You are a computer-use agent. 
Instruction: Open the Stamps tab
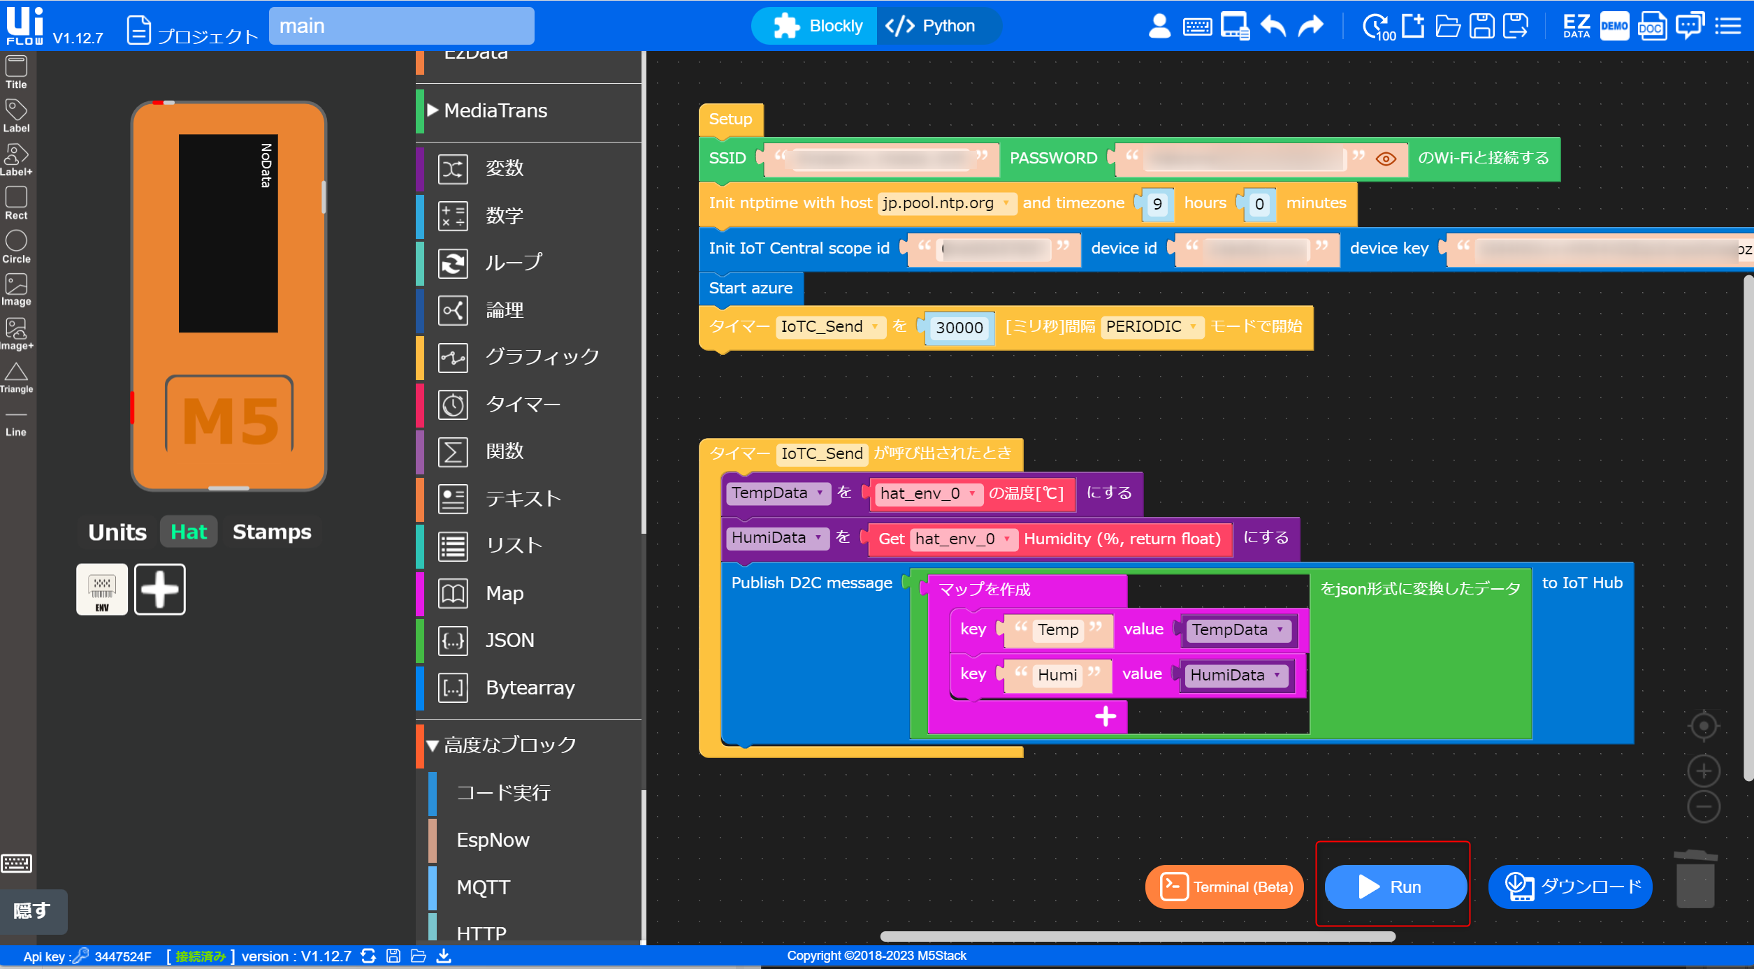coord(272,532)
